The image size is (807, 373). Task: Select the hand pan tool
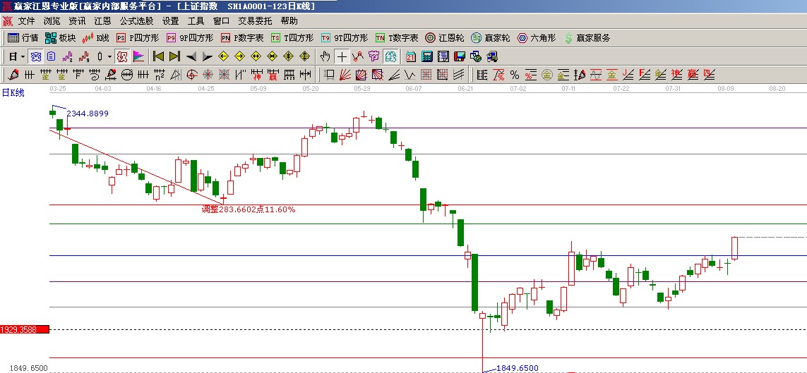[325, 56]
